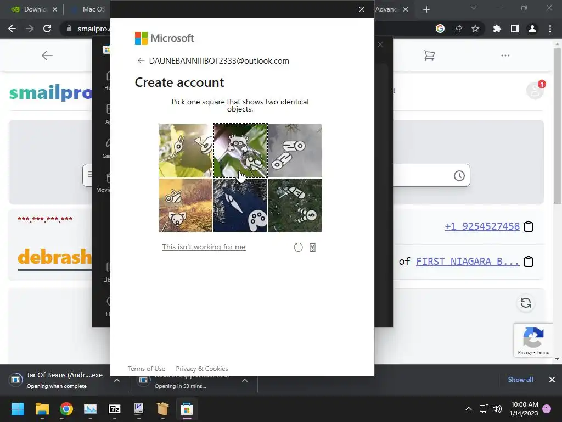
Task: Close the downloads bar
Action: click(x=552, y=380)
